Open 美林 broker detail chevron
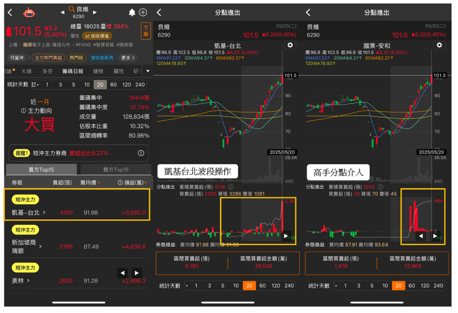458x313 pixels. (x=28, y=281)
